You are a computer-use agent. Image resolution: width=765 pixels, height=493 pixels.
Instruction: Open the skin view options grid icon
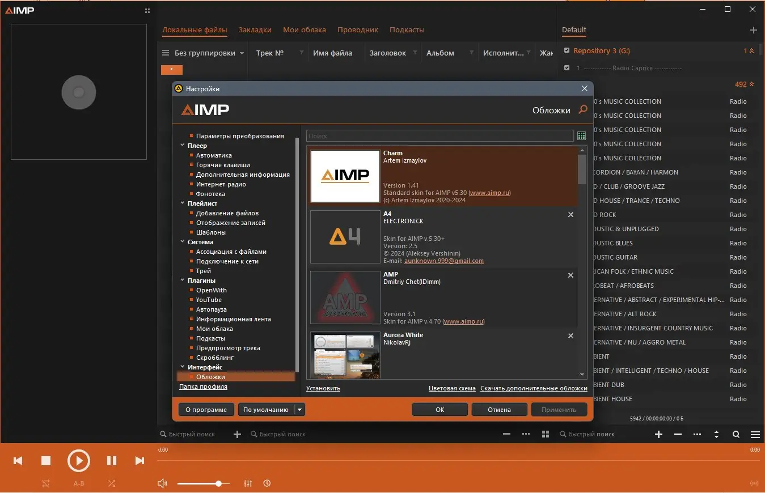(x=581, y=135)
